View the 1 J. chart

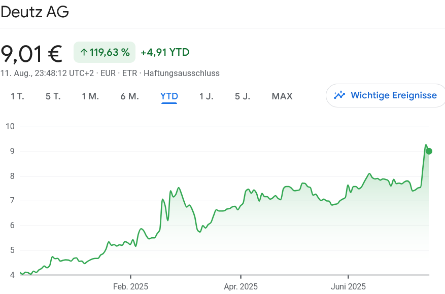tap(207, 96)
